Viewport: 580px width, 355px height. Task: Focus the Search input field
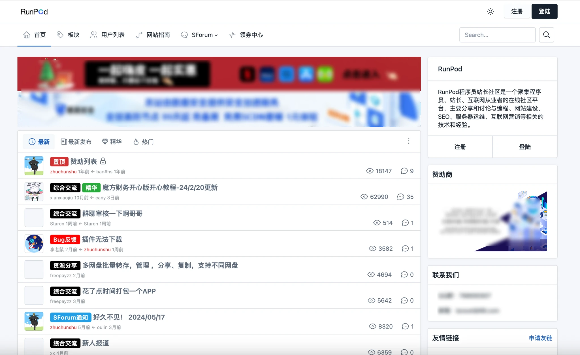497,35
